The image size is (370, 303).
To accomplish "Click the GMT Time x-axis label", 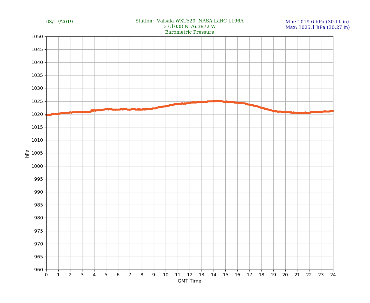I will coord(189,281).
